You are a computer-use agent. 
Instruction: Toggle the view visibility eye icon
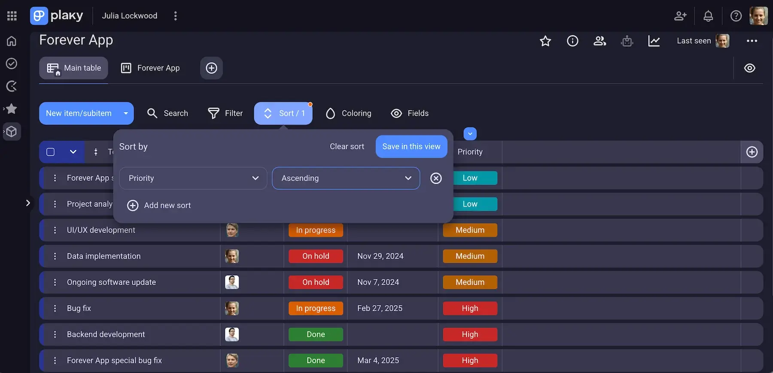click(x=750, y=68)
